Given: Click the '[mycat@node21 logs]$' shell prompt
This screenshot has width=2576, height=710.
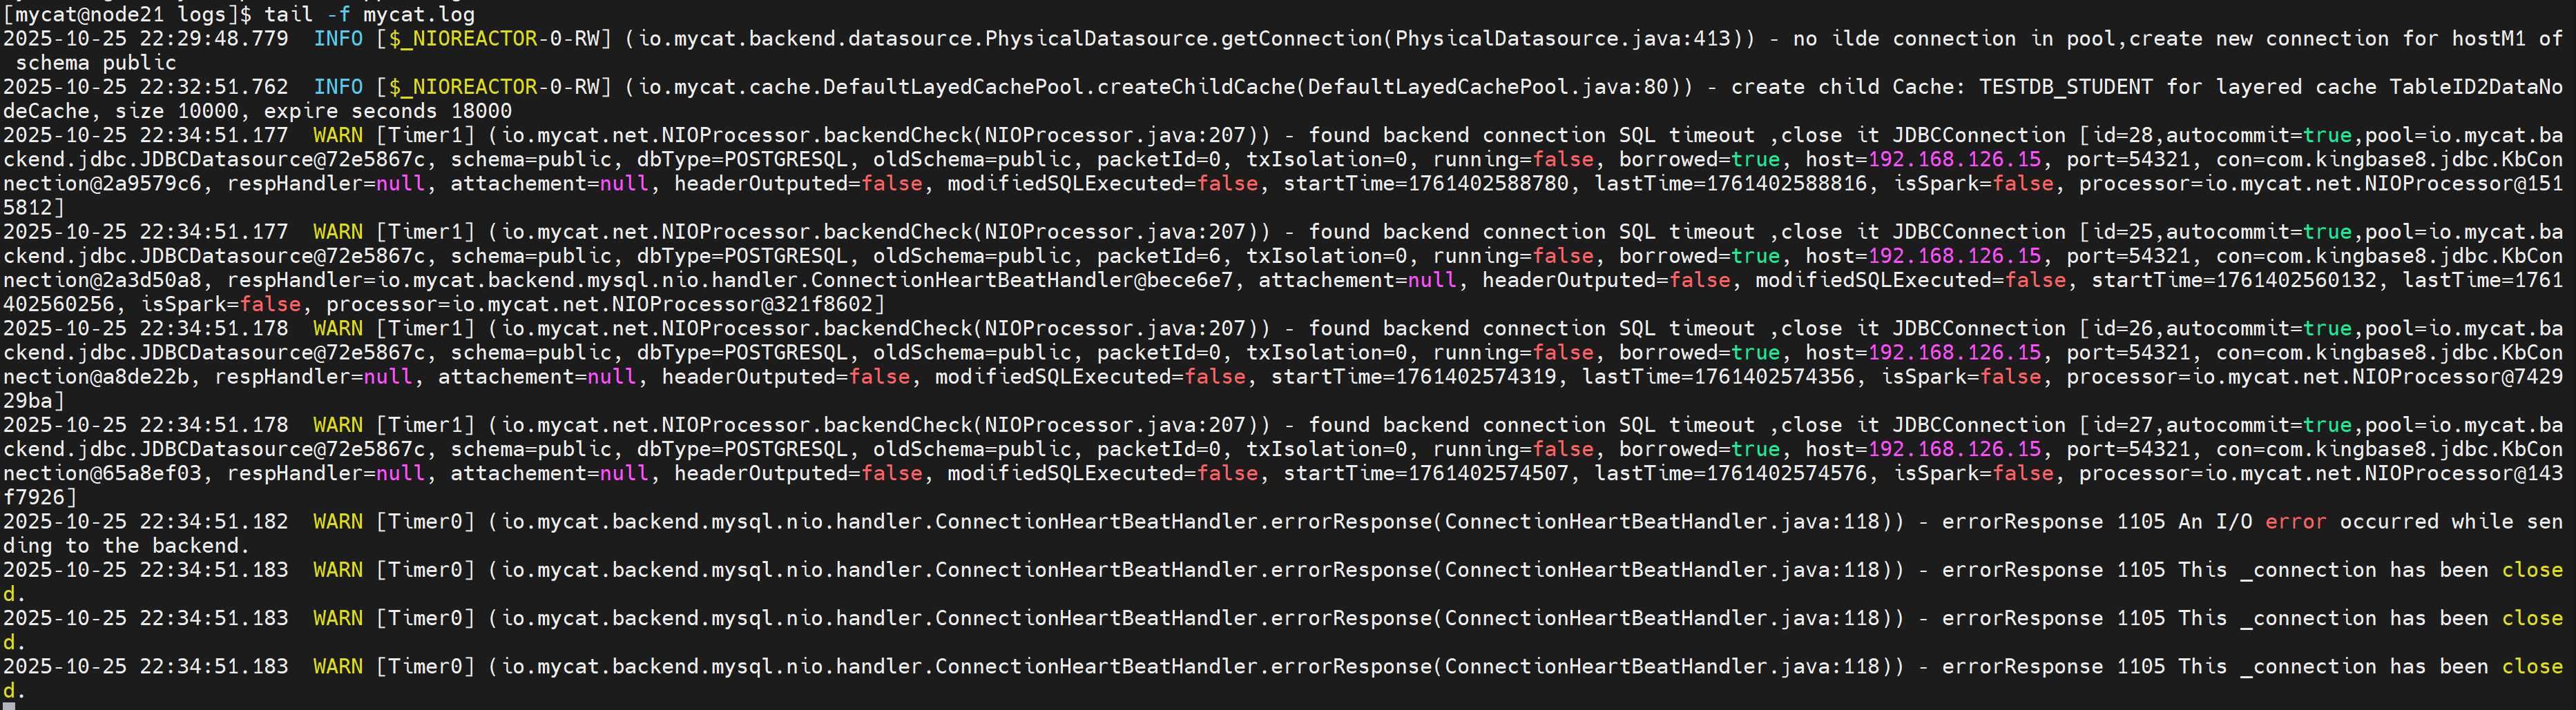Looking at the screenshot, I should [x=127, y=14].
